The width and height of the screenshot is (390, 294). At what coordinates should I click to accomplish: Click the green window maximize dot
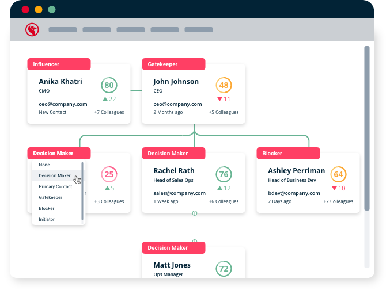[x=52, y=9]
